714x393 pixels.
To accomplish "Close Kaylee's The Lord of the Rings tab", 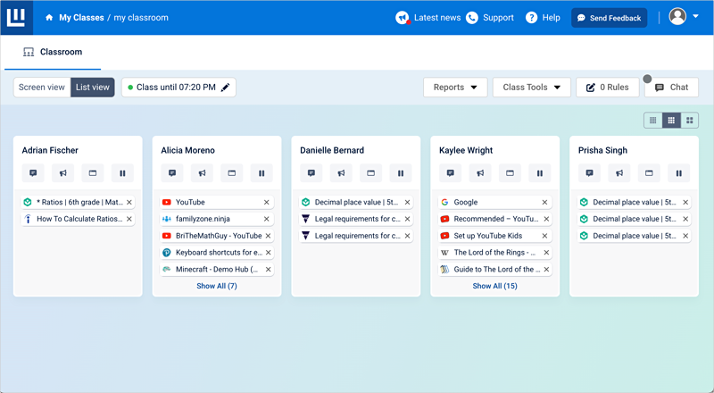I will click(546, 253).
